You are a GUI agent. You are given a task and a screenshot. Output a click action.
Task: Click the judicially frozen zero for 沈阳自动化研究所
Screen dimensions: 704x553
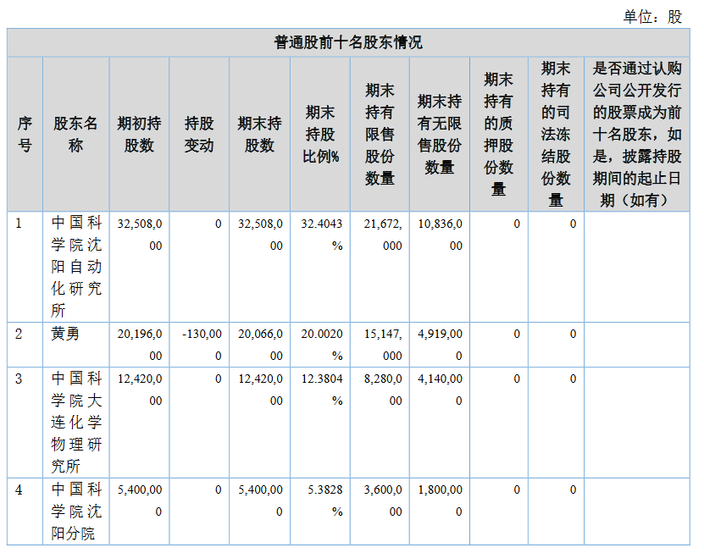(x=573, y=224)
